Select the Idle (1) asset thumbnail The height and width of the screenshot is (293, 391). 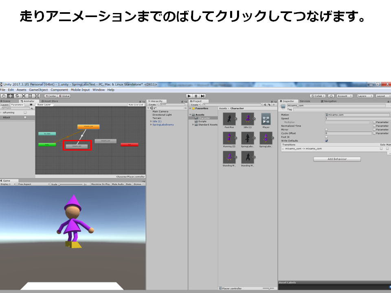click(248, 119)
